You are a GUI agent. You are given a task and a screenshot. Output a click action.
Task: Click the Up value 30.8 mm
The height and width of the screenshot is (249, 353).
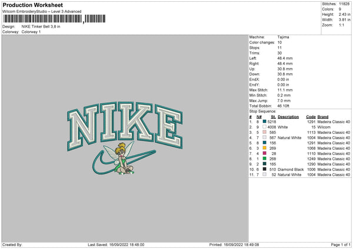tap(285, 69)
